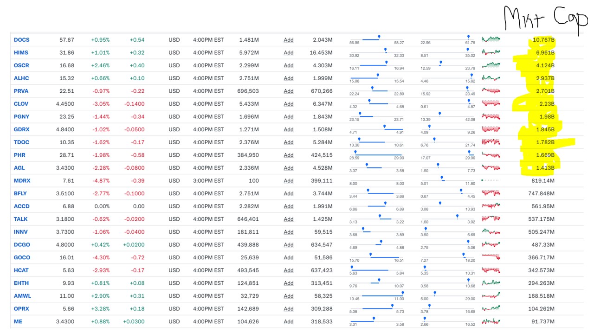
Task: Click Add in the DOCS row
Action: click(x=289, y=40)
